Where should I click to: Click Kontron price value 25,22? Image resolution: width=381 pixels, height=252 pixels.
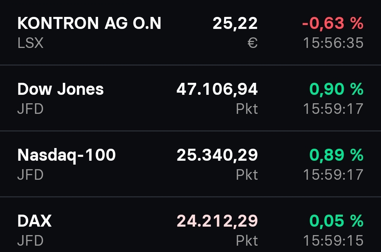click(235, 24)
